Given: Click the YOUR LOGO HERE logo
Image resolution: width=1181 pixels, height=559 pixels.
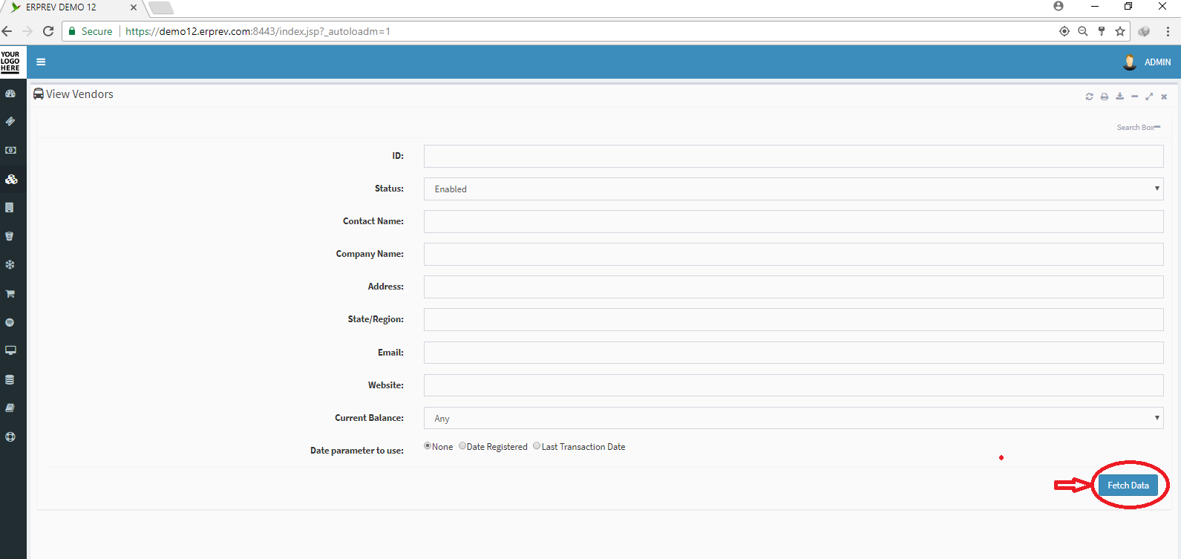Looking at the screenshot, I should tap(10, 62).
